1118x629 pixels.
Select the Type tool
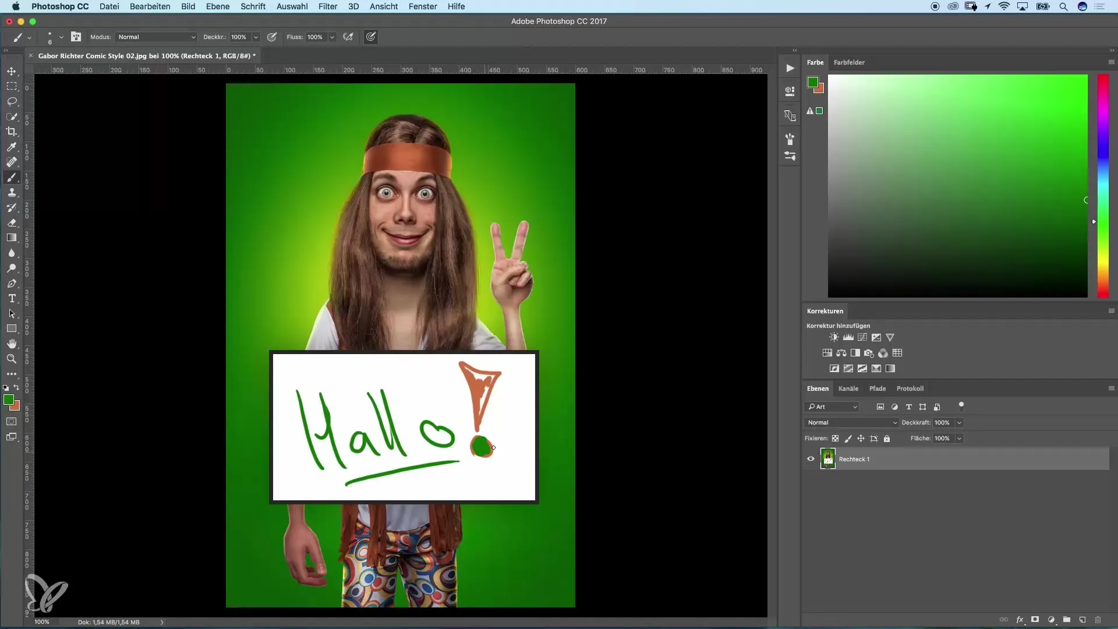coord(12,298)
